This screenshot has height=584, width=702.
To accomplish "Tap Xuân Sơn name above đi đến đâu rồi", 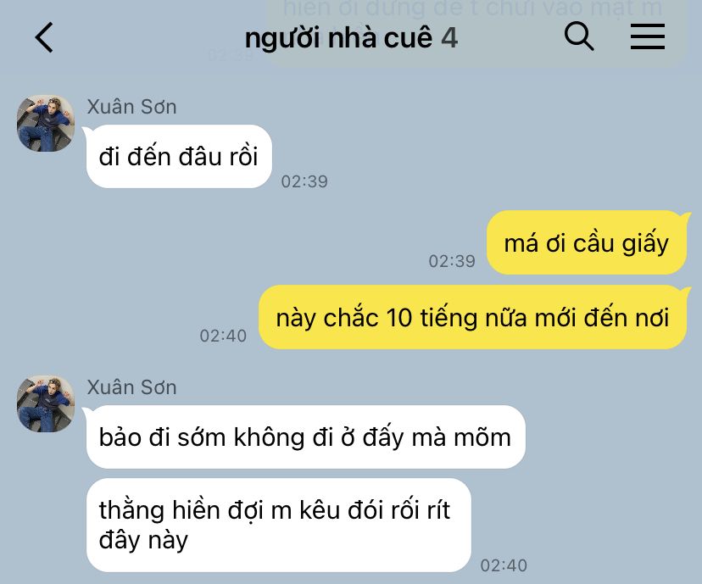I will point(131,107).
